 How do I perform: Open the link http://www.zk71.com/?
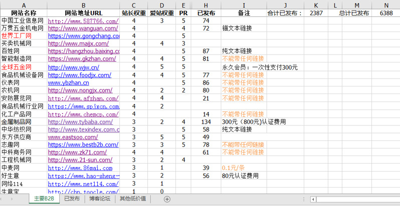pyautogui.click(x=77, y=152)
